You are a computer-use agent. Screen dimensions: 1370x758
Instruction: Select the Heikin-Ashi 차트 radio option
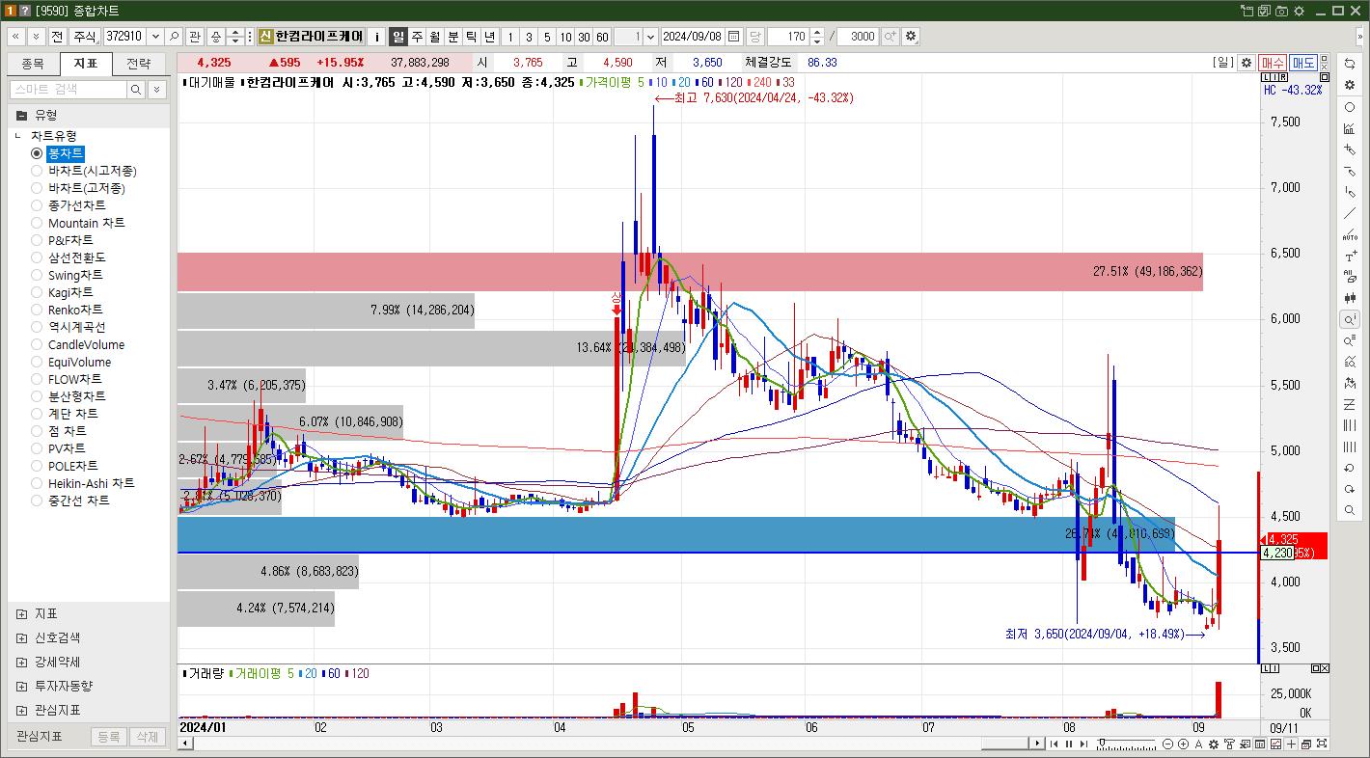(x=37, y=483)
